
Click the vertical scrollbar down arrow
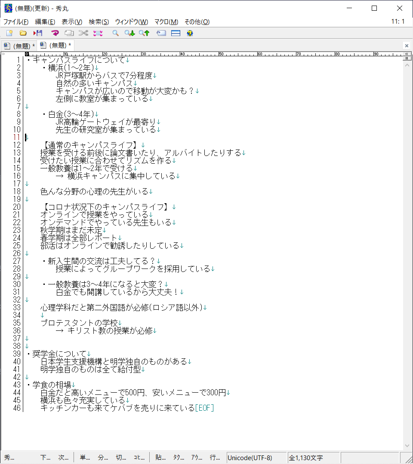pos(407,446)
